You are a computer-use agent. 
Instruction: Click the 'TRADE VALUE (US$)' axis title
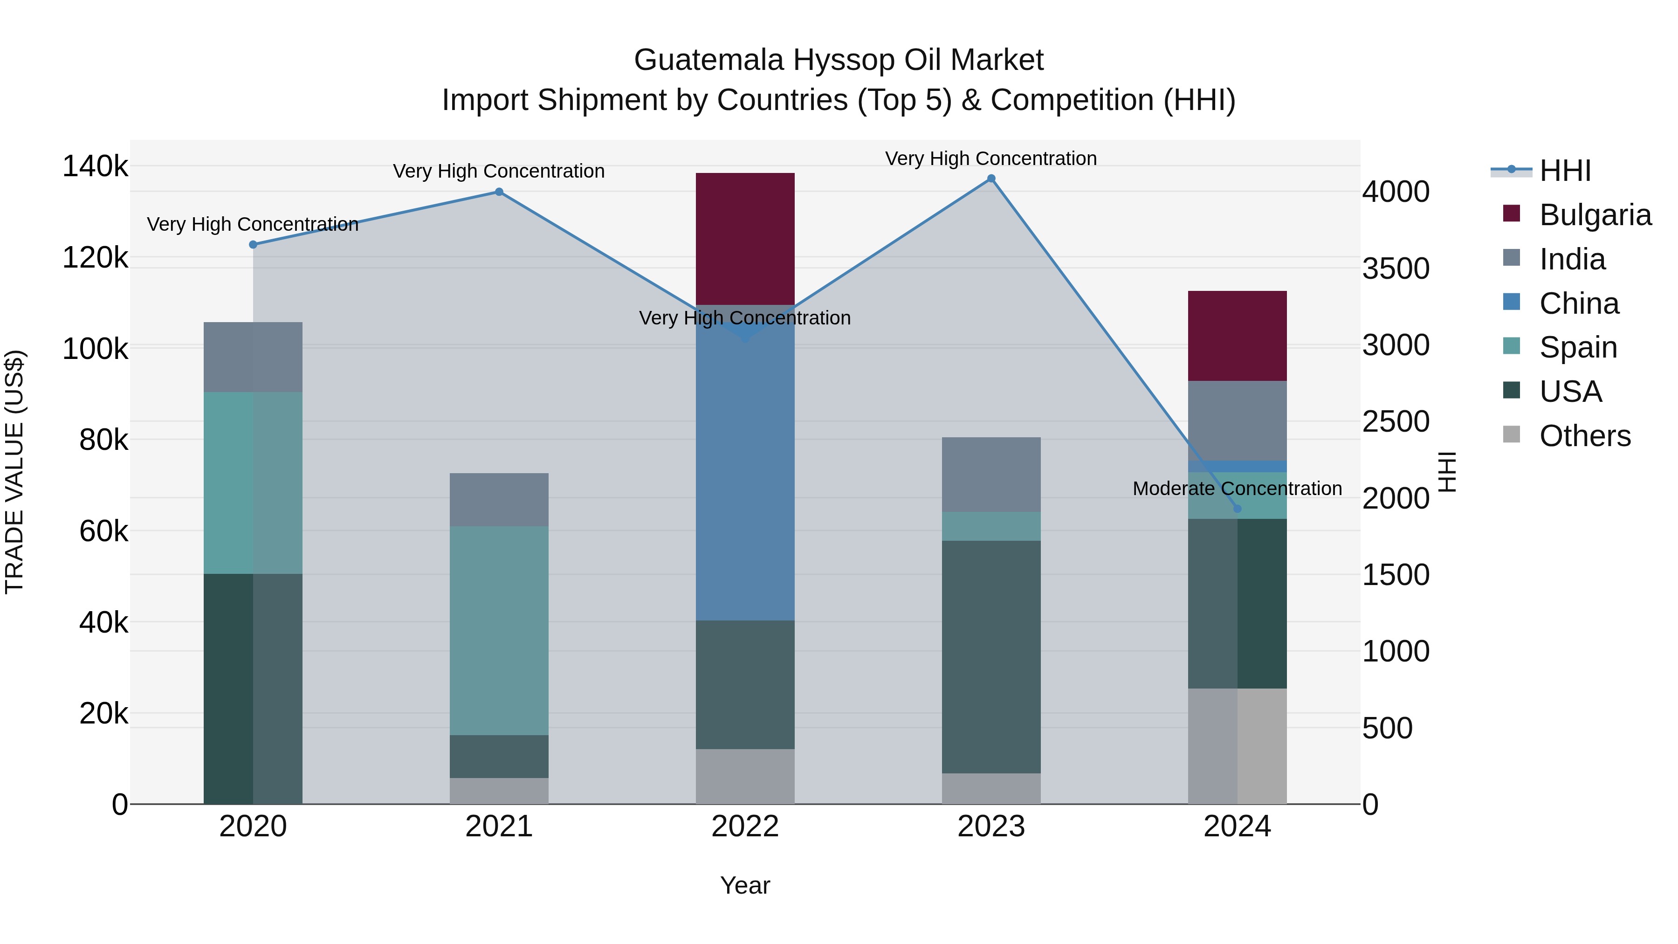click(14, 472)
